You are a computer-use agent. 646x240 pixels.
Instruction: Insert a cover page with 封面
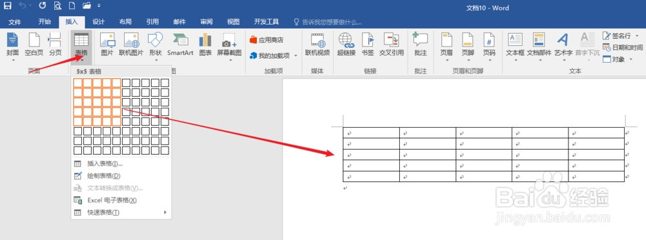coord(13,47)
